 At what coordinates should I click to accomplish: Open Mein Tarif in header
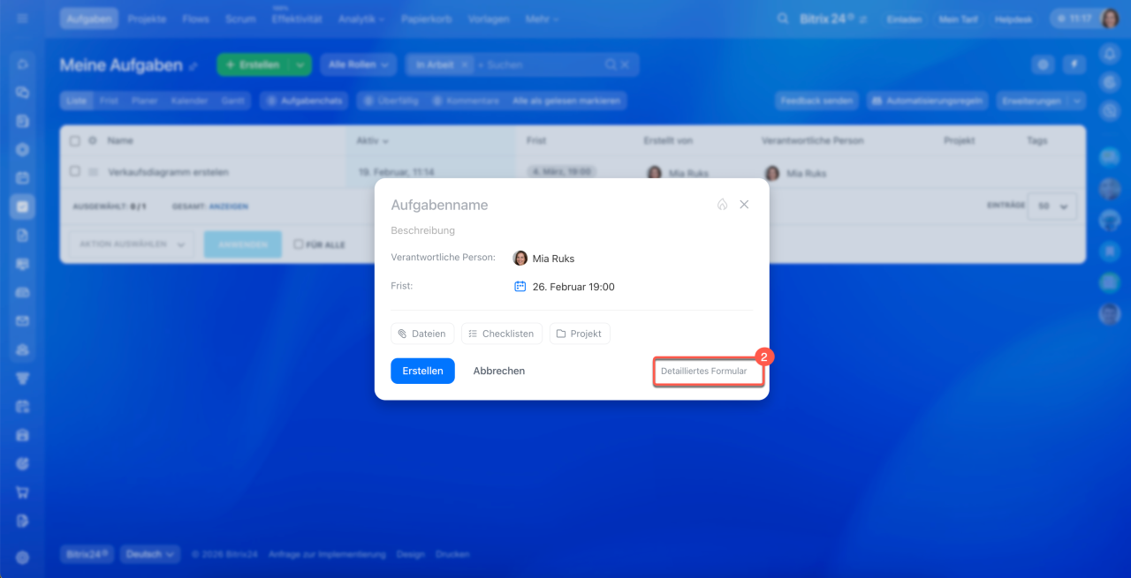pos(960,19)
